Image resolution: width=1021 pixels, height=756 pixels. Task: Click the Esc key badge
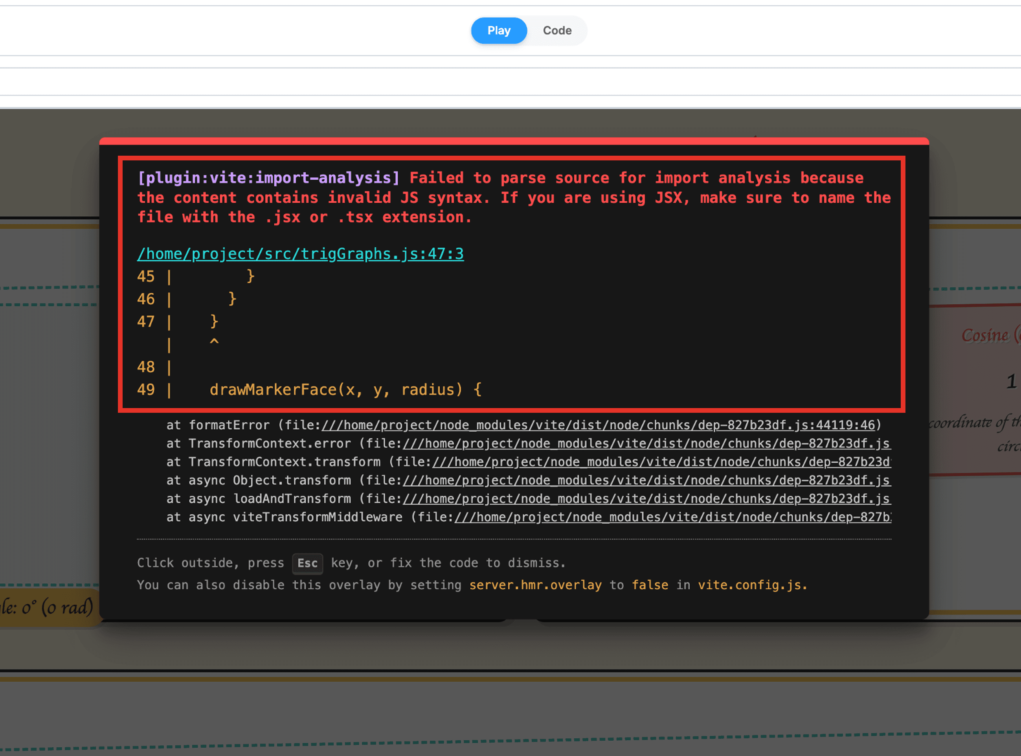pyautogui.click(x=307, y=563)
